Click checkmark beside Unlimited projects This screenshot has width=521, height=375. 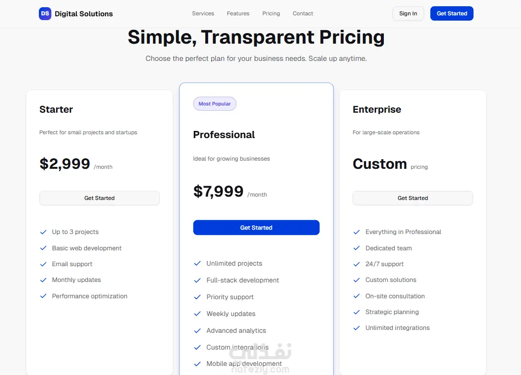197,263
